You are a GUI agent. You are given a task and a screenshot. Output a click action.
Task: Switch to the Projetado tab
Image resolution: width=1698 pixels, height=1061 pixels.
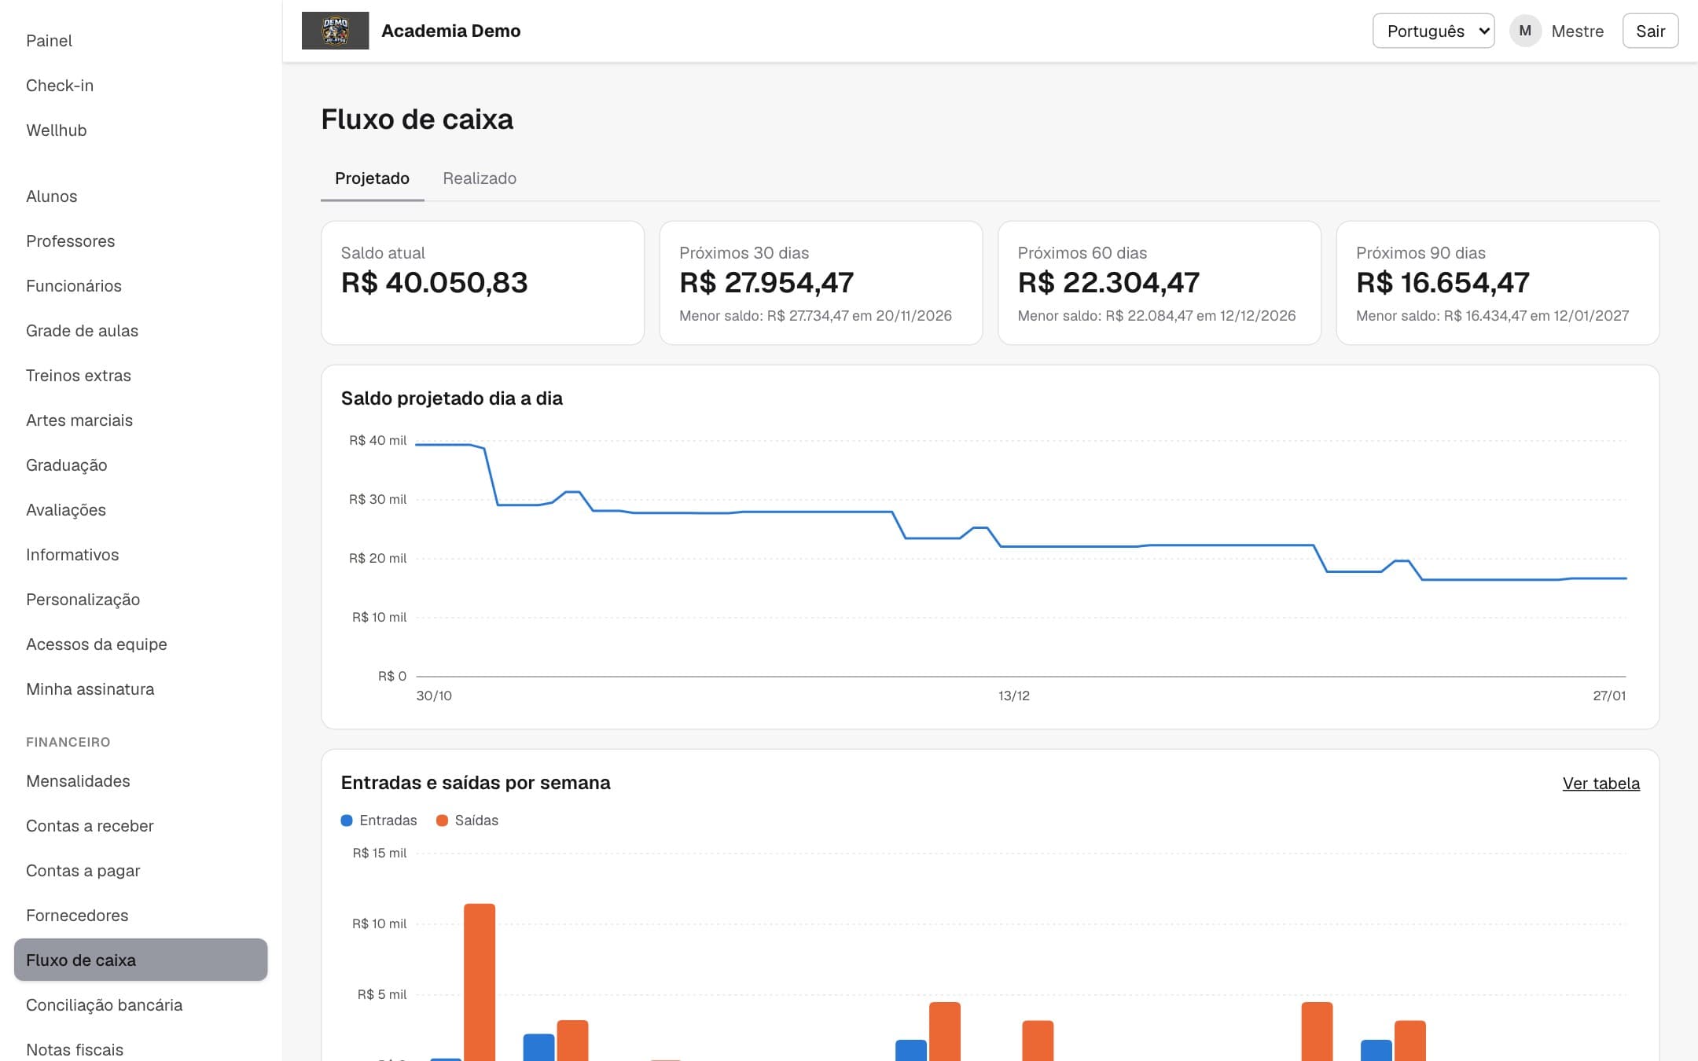tap(372, 178)
